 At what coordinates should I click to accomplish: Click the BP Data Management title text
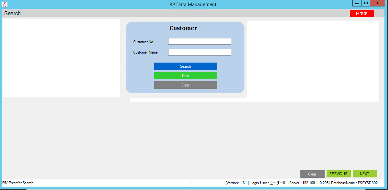click(x=193, y=5)
